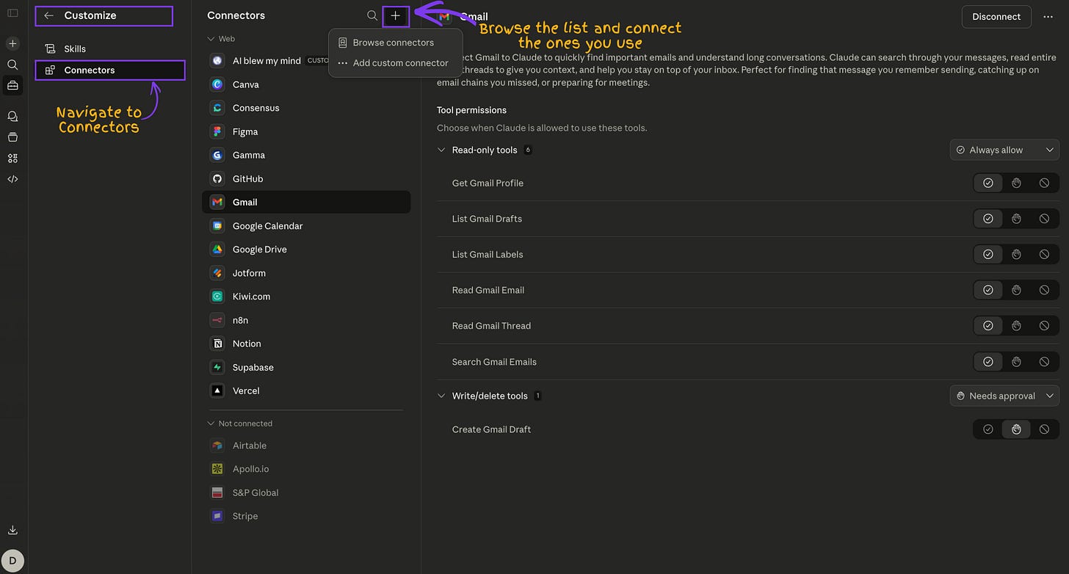Click the download icon in rail

pyautogui.click(x=12, y=530)
